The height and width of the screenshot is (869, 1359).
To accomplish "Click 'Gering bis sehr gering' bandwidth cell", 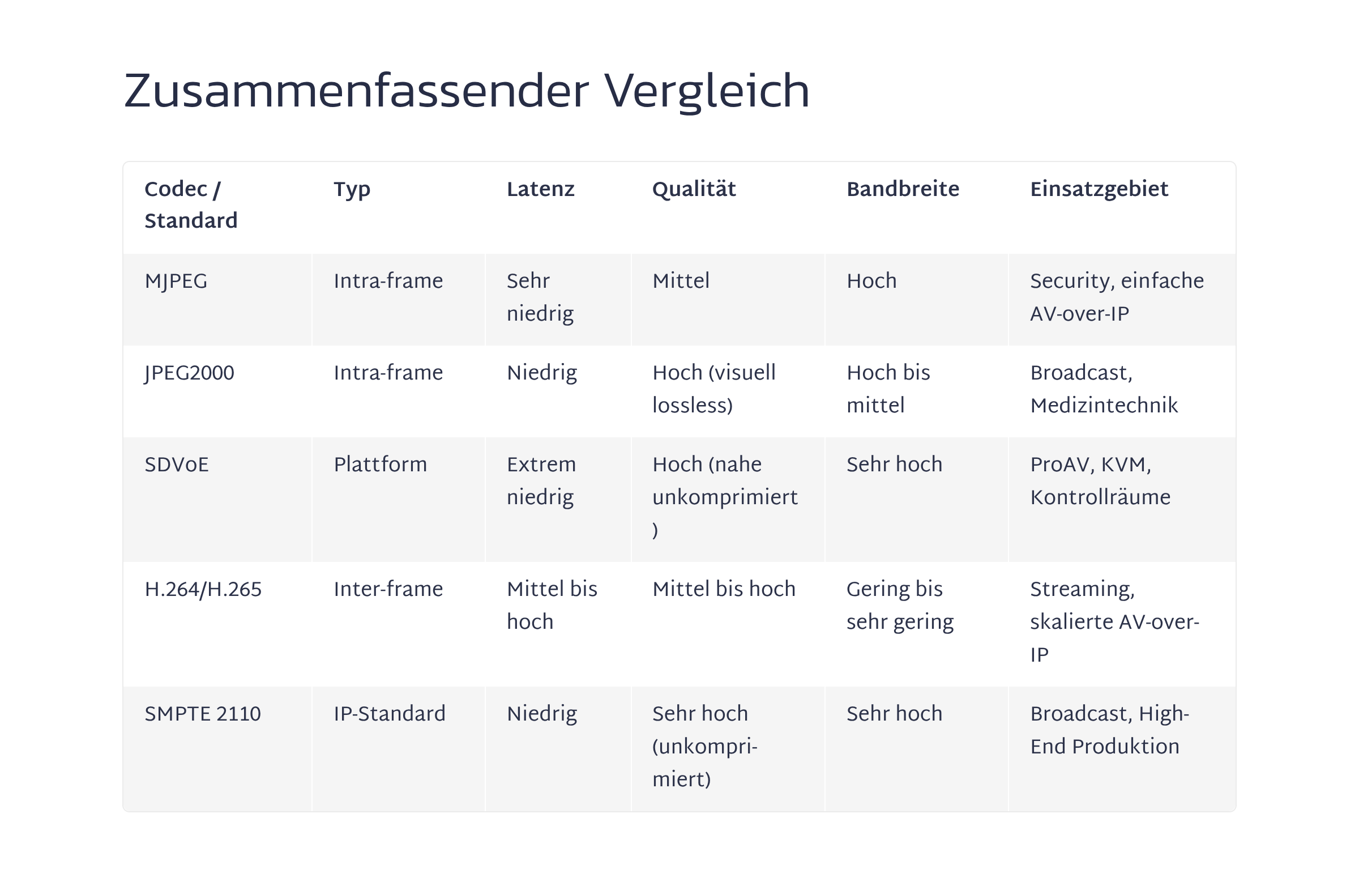I will pos(900,605).
